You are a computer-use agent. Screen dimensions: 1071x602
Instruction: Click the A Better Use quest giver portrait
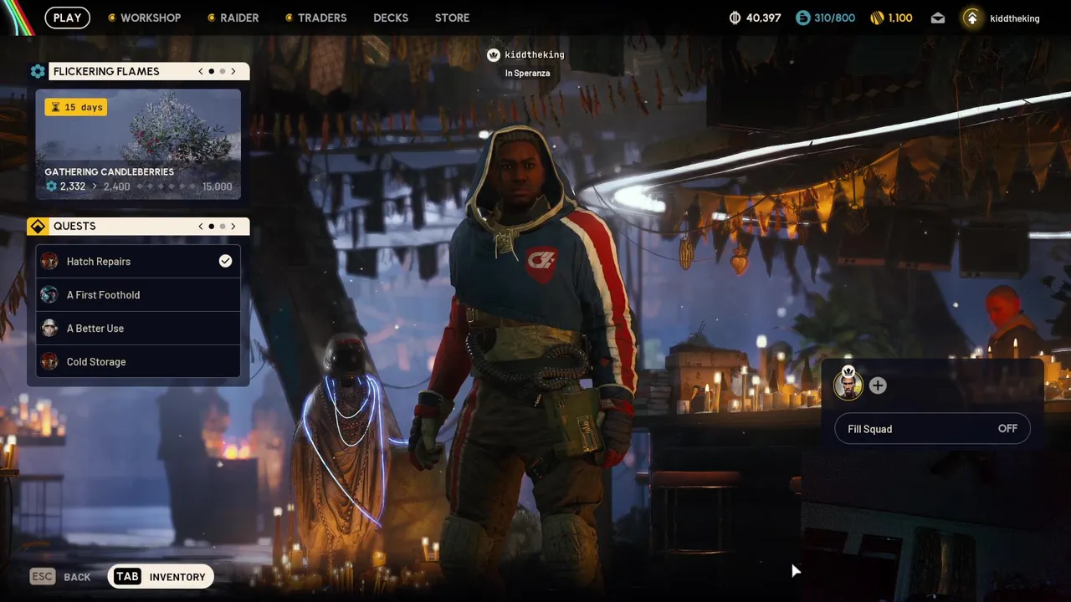pyautogui.click(x=49, y=328)
